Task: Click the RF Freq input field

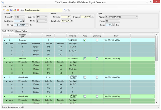Action: click(20, 25)
